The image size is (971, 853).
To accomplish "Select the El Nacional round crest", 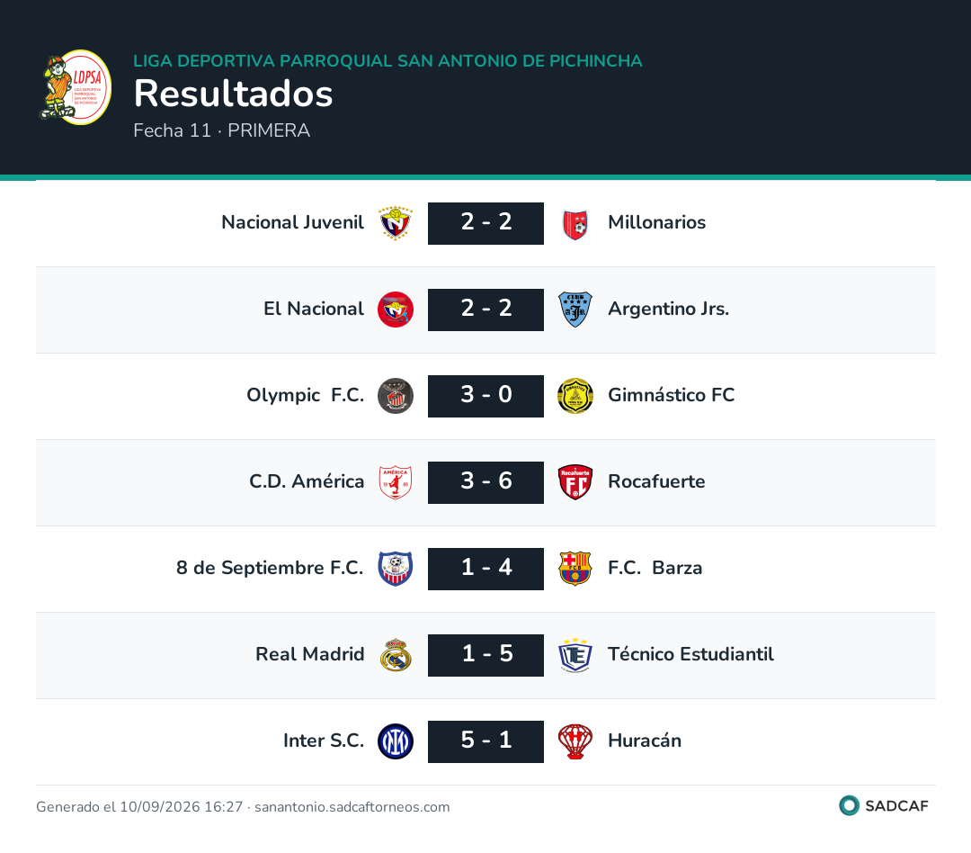I will click(x=396, y=310).
